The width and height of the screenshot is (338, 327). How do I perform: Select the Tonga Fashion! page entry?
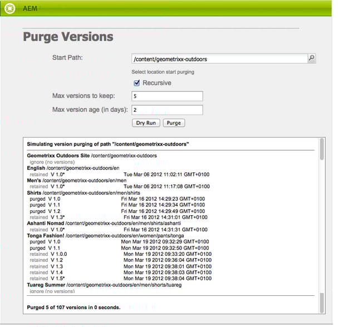[x=105, y=236]
